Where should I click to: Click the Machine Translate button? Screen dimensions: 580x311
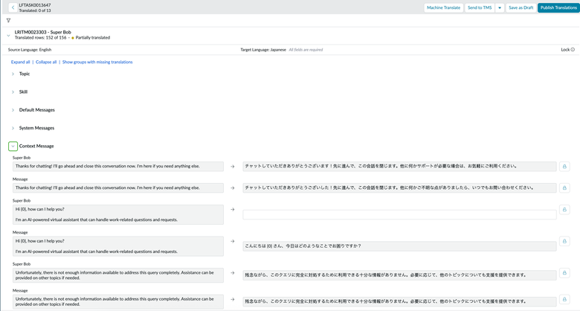coord(443,7)
